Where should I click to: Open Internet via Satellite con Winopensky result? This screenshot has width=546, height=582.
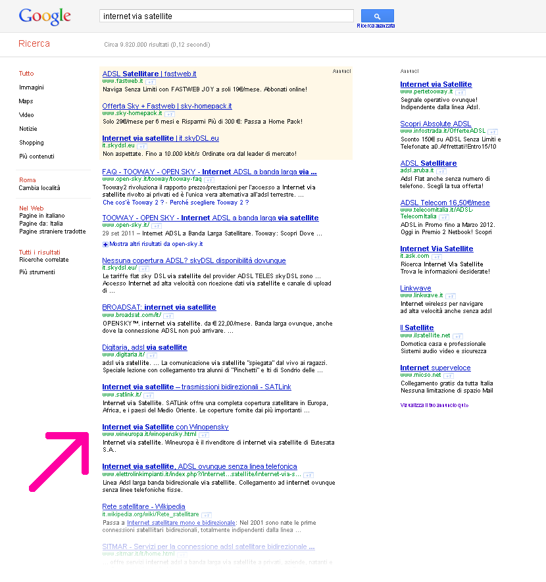point(165,427)
